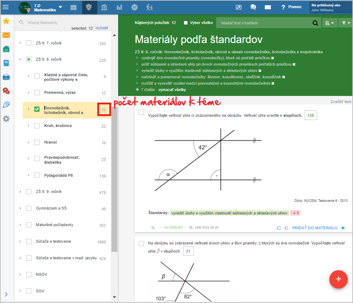Open the round grading badge icon
Screen dimensions: 353x303
point(134,7)
